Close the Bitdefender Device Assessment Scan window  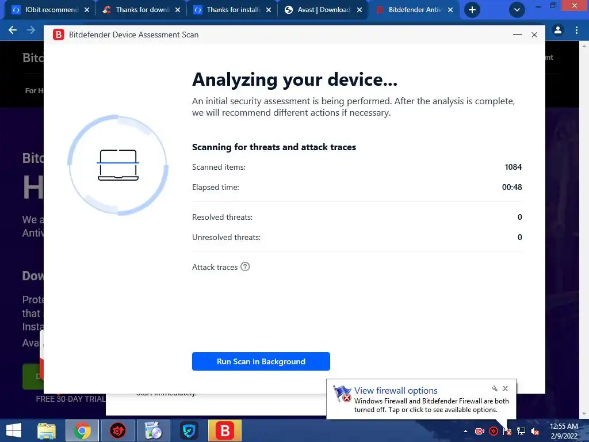(534, 35)
